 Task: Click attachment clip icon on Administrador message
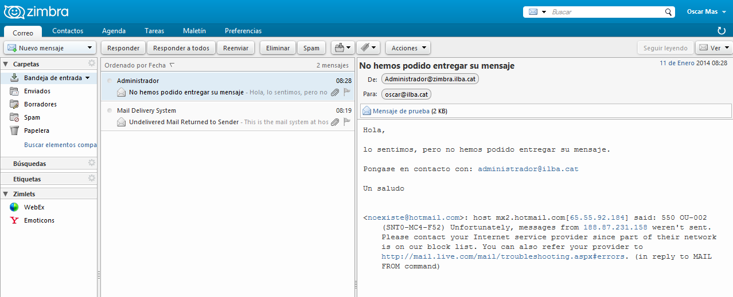point(335,92)
